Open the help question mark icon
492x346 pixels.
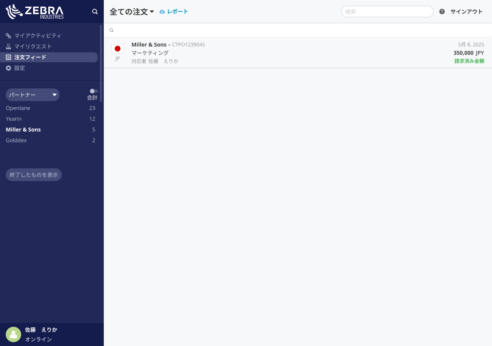(x=442, y=12)
